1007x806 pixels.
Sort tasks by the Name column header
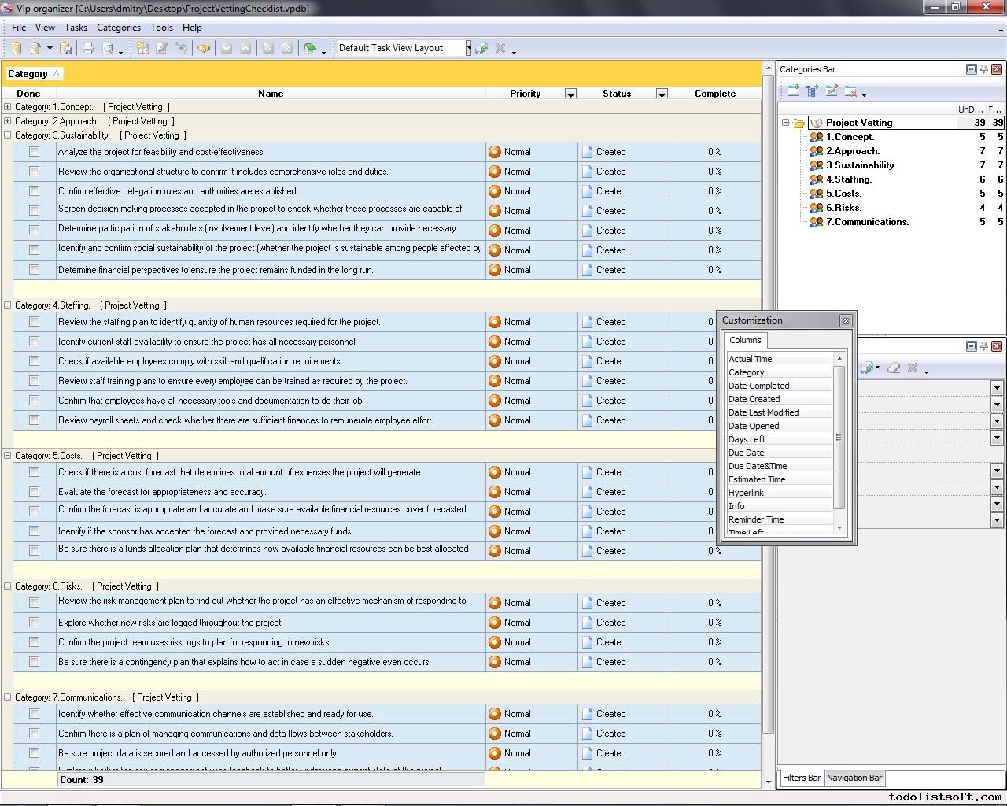point(270,94)
